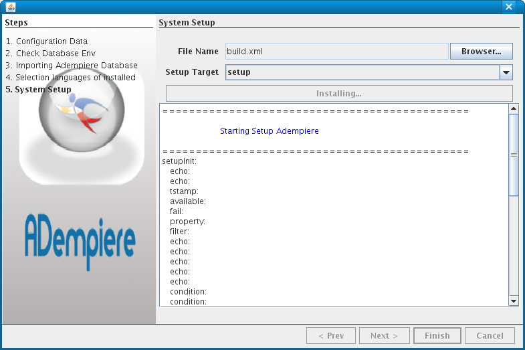The image size is (525, 350).
Task: Click the Prev button
Action: [x=331, y=335]
